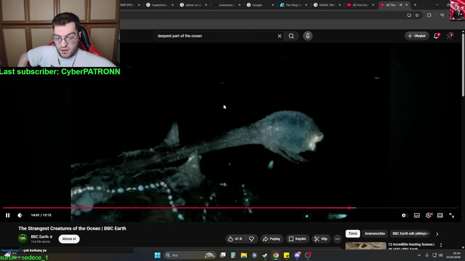Viewport: 465px width, 261px height.
Task: Open Steam from the taskbar
Action: pyautogui.click(x=265, y=255)
